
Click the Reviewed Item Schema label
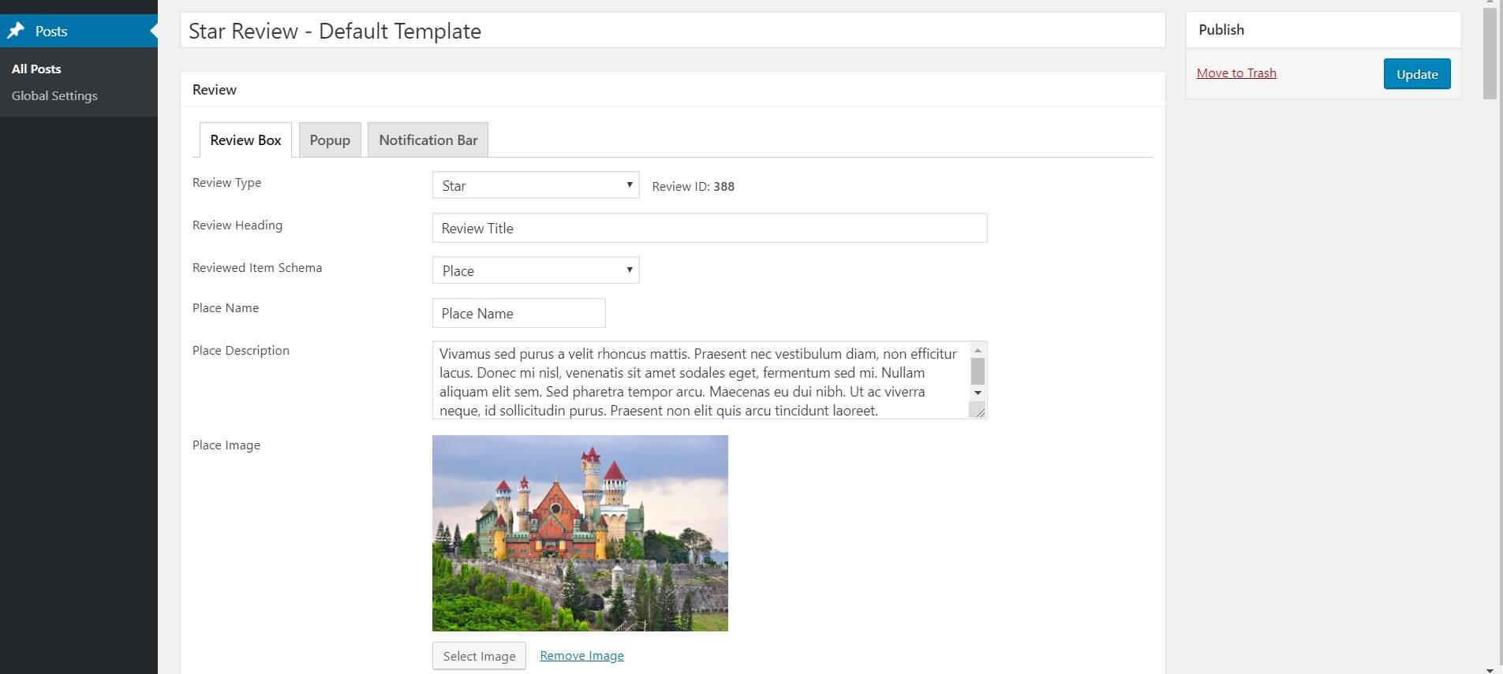[257, 267]
